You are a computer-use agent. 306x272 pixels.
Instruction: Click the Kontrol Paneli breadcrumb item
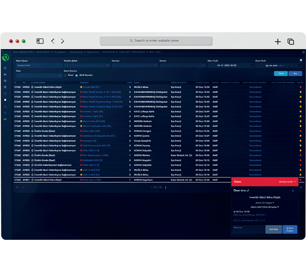click(x=109, y=52)
